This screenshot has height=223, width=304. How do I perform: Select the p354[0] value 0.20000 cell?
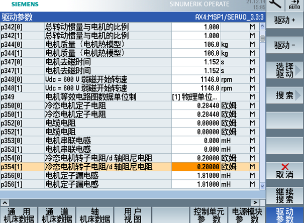196,158
